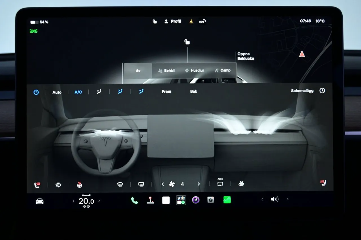Turn on driver seat heater
Image resolution: width=361 pixels, height=240 pixels.
[37, 185]
